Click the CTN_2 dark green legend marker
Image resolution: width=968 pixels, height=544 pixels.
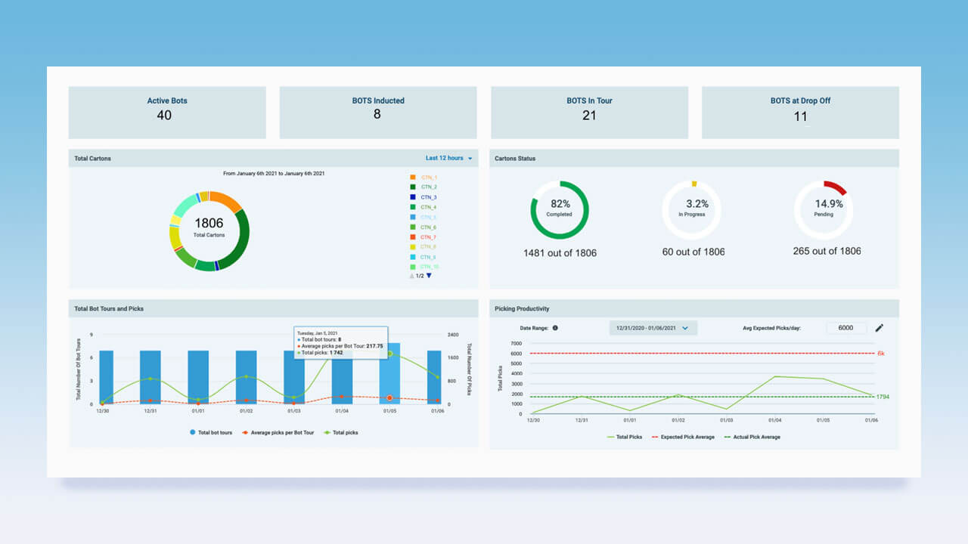tap(413, 187)
